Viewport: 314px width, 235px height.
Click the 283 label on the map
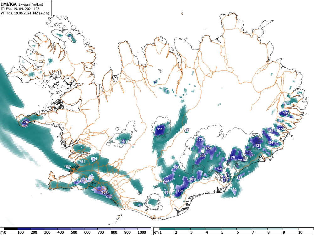pos(192,179)
